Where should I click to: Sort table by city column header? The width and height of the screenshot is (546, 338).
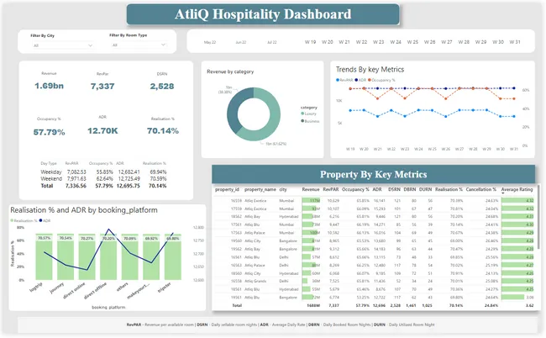coord(283,189)
